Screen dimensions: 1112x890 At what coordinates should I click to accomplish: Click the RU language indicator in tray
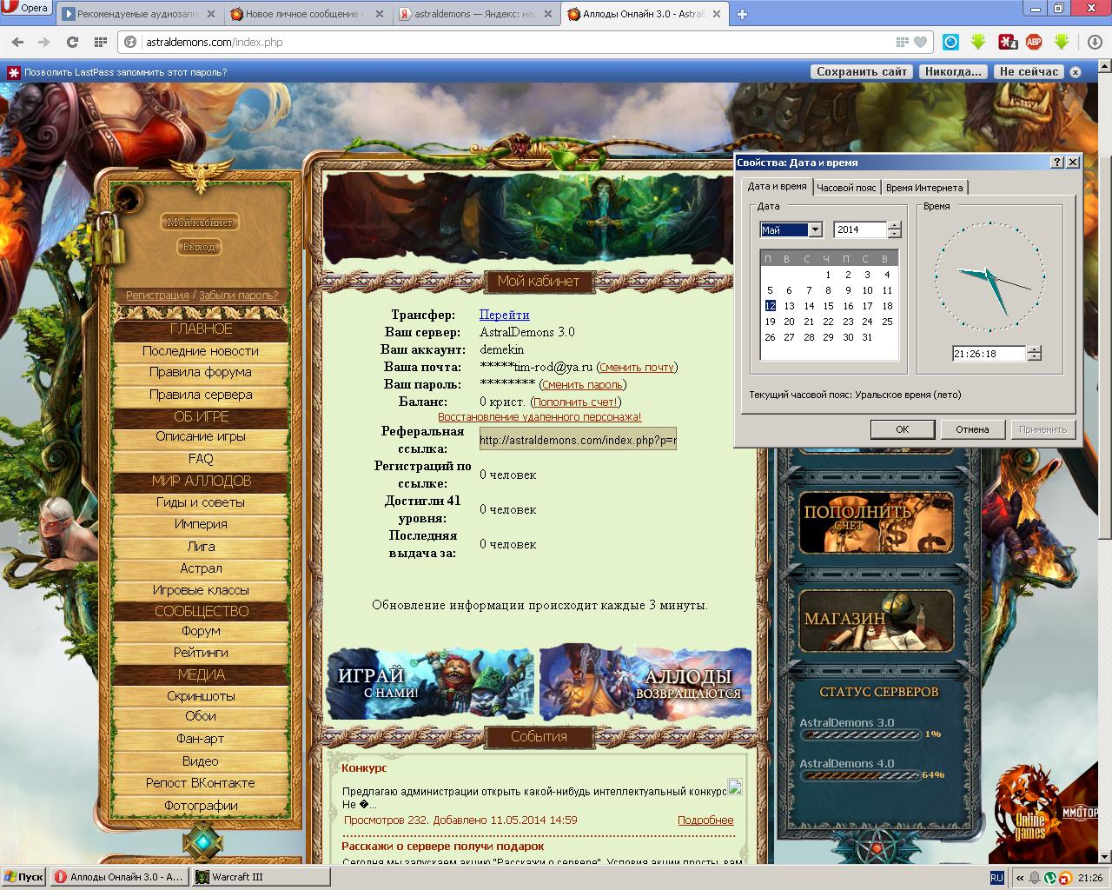click(x=996, y=878)
